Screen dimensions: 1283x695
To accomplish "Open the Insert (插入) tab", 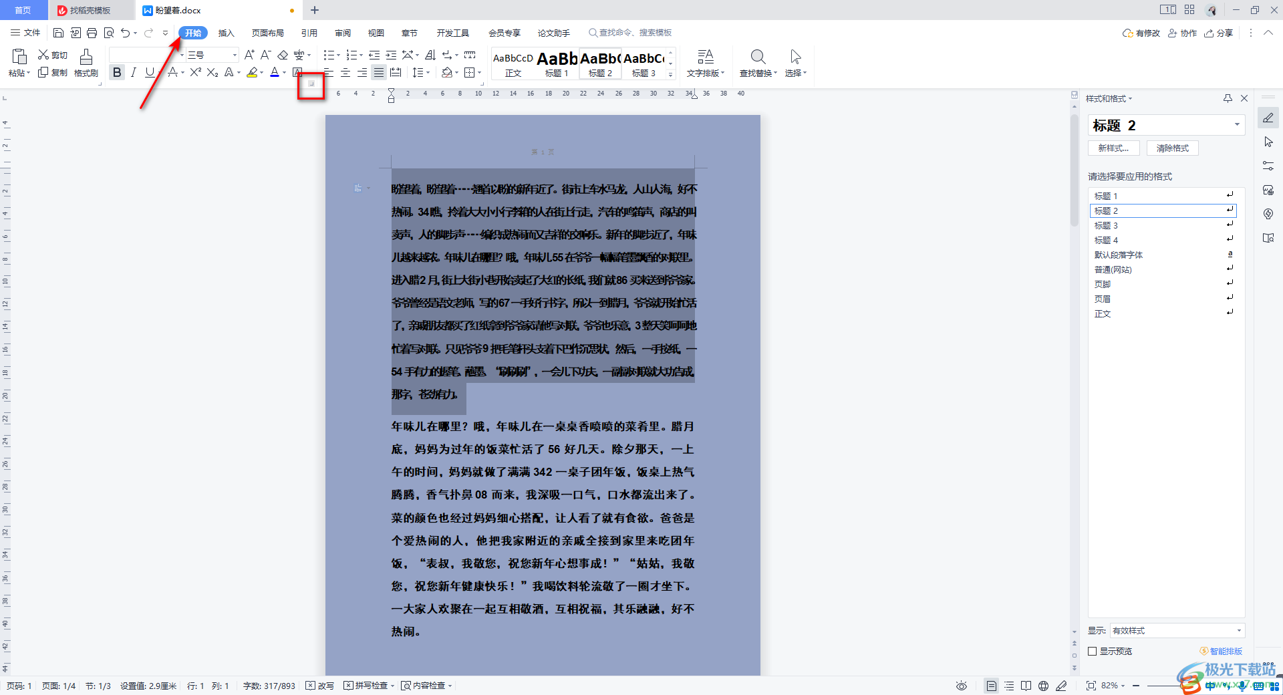I will 227,33.
